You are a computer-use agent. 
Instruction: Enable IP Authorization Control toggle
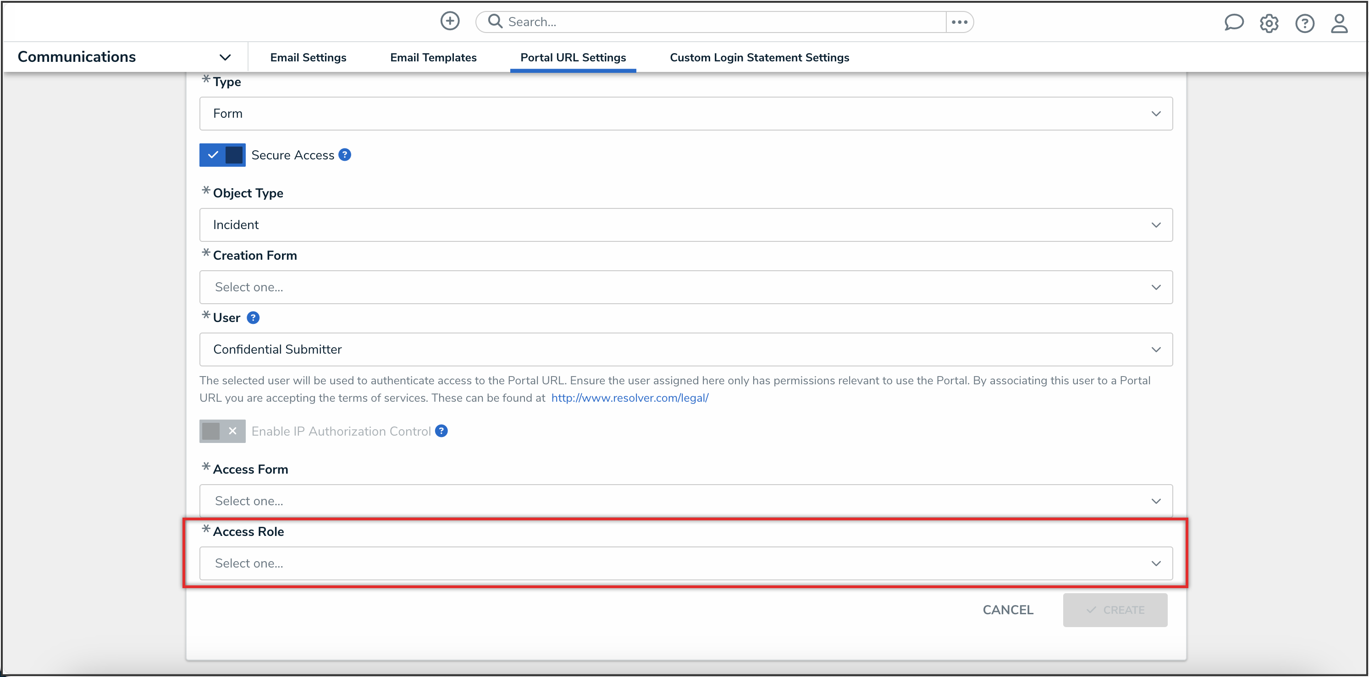tap(222, 431)
